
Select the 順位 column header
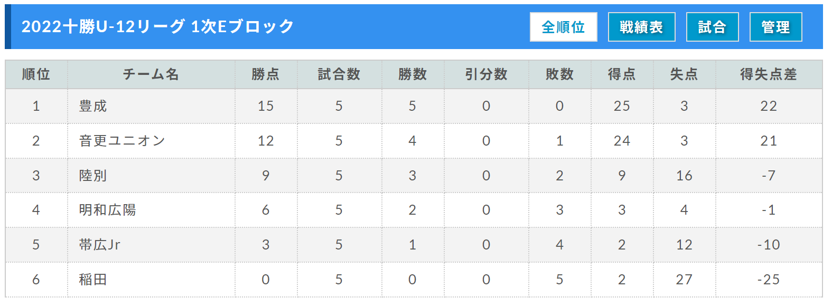pos(36,74)
